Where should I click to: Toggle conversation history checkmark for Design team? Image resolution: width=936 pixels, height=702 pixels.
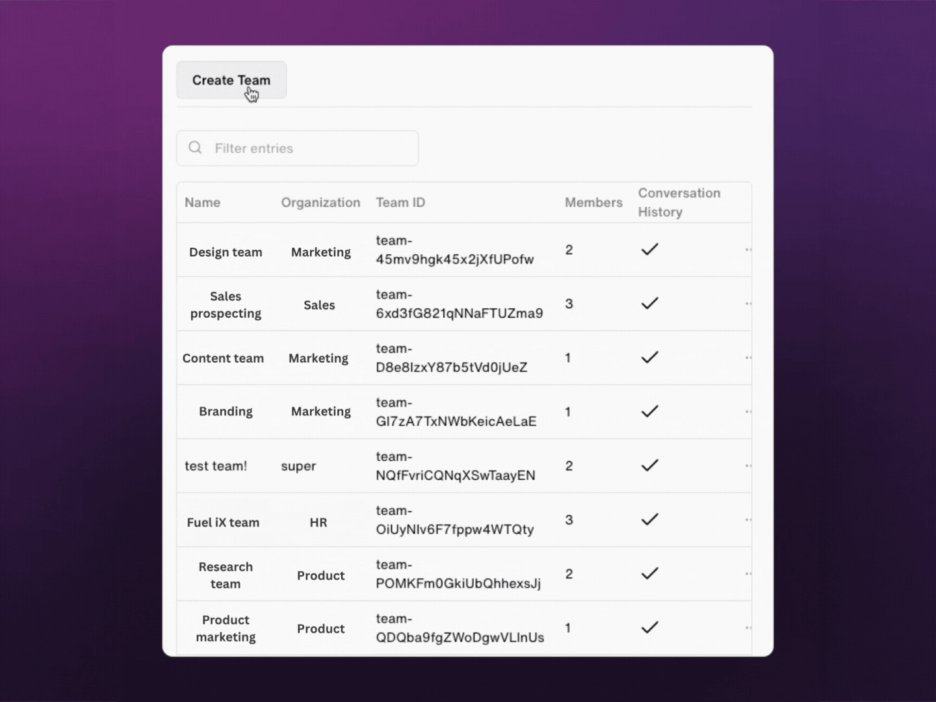[649, 250]
